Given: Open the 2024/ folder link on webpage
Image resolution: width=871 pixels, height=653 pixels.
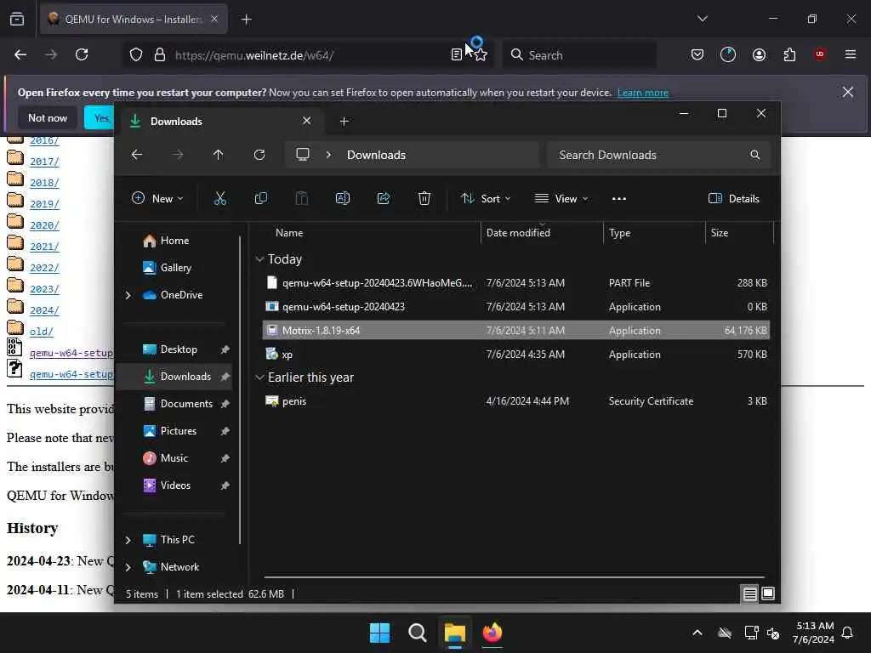Looking at the screenshot, I should [44, 310].
